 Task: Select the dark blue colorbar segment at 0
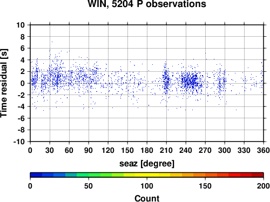36,175
